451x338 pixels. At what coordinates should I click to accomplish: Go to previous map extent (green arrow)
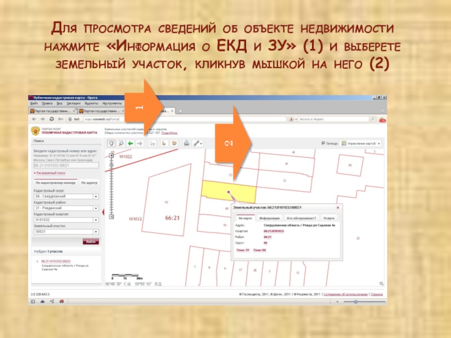click(x=131, y=143)
